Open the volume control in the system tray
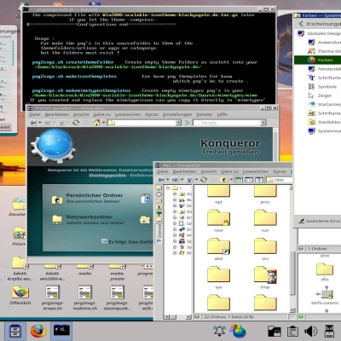 311,332
